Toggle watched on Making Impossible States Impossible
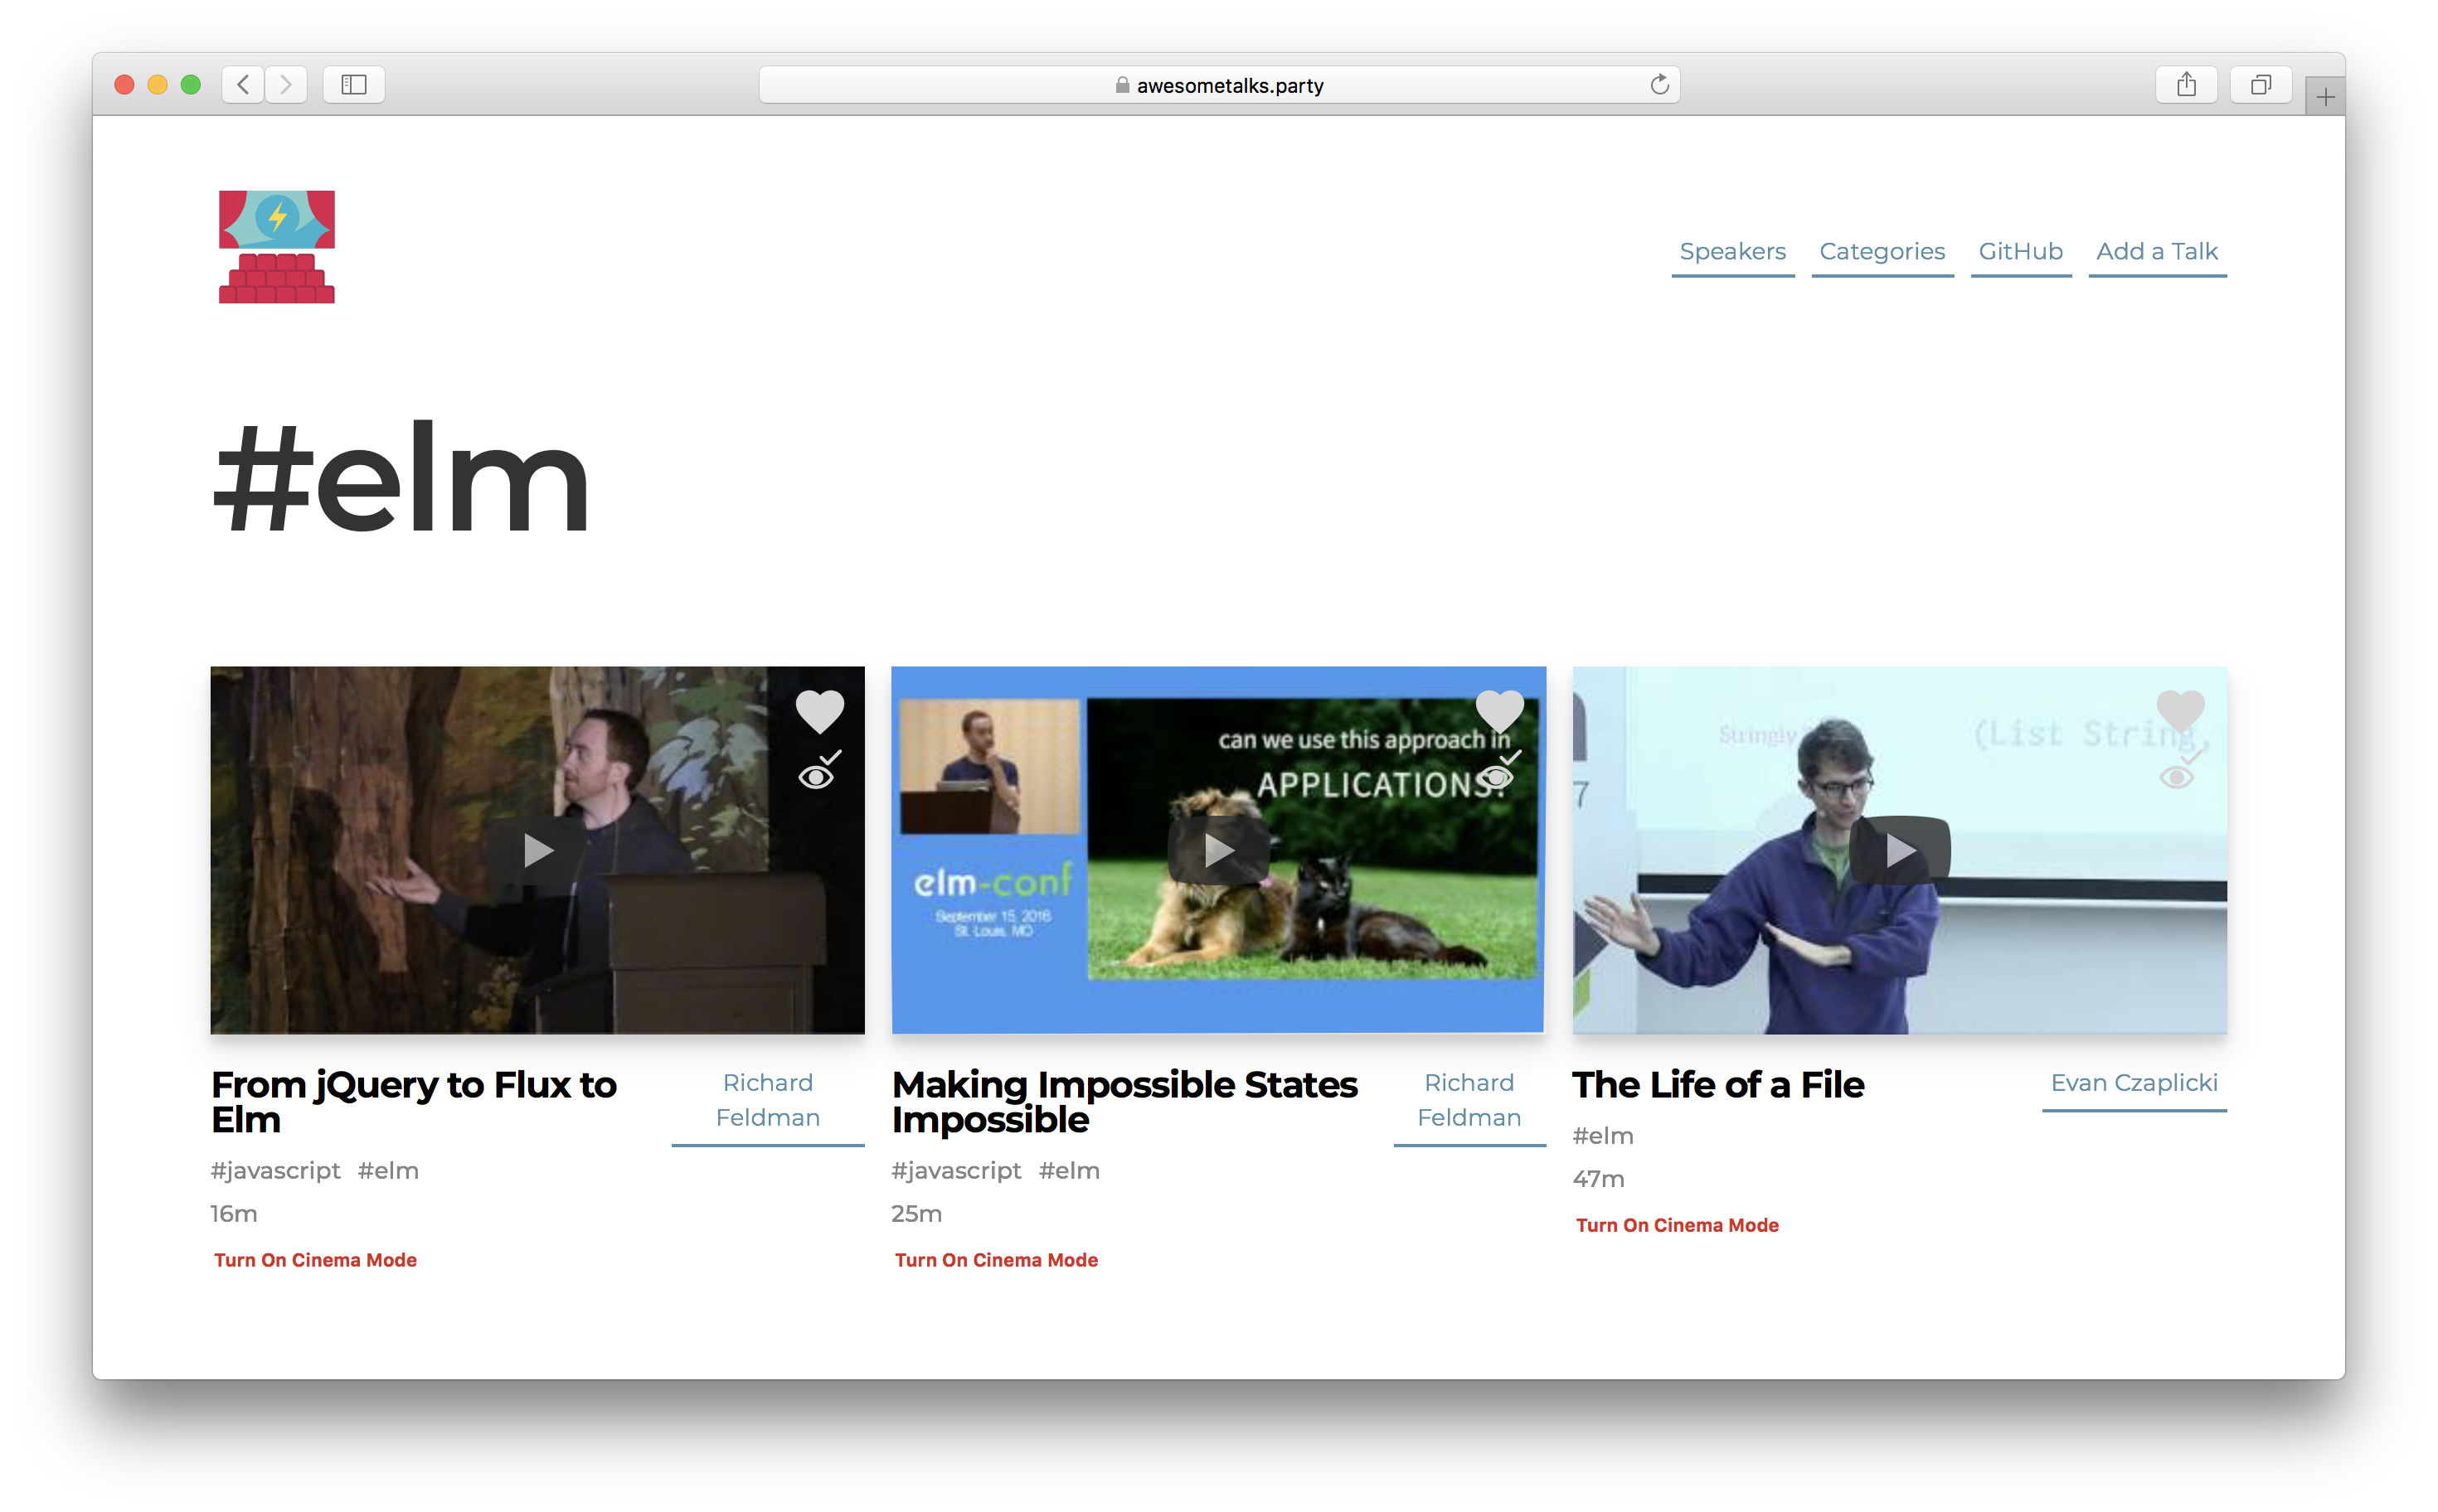Screen dimensions: 2438x1512 (1498, 775)
